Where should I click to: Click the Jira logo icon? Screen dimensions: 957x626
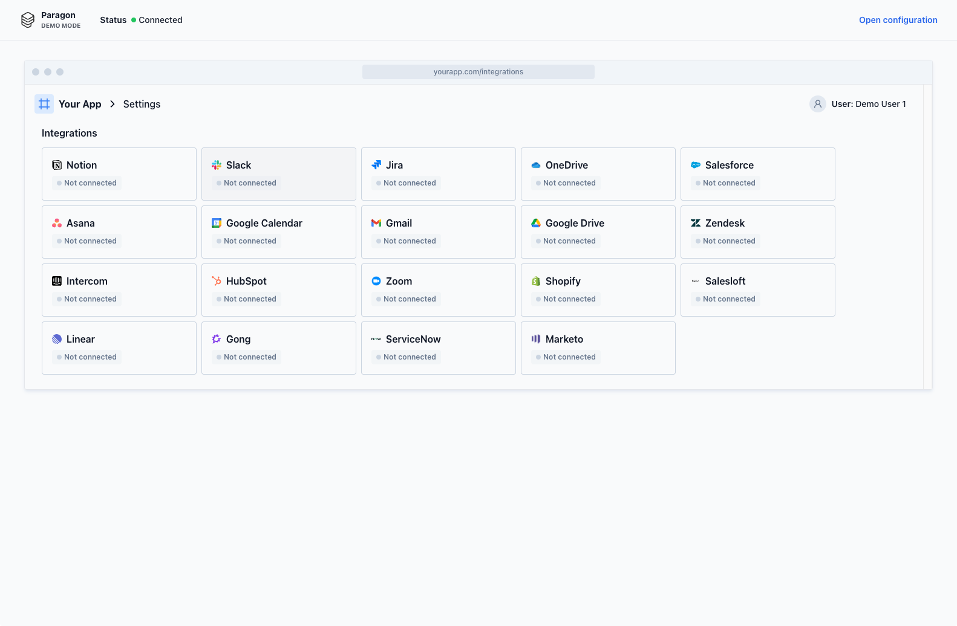376,165
